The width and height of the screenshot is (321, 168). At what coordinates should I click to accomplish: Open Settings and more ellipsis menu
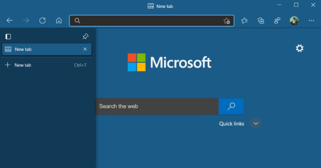[311, 20]
